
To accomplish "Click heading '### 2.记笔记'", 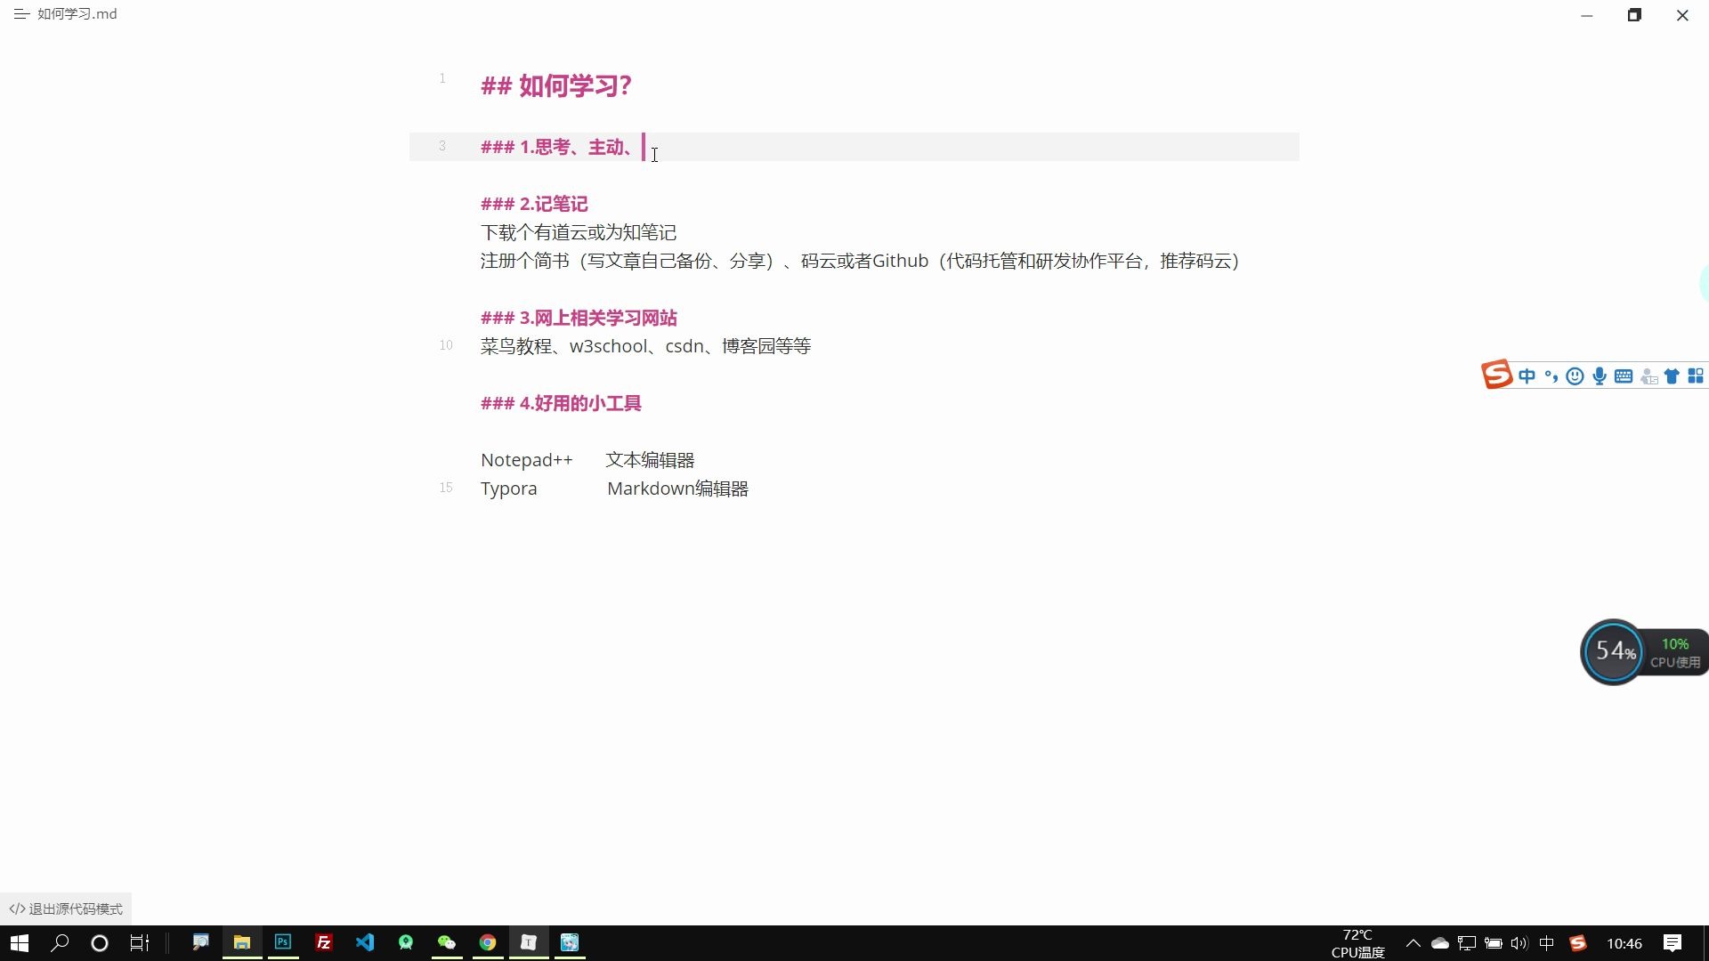I will tap(534, 204).
